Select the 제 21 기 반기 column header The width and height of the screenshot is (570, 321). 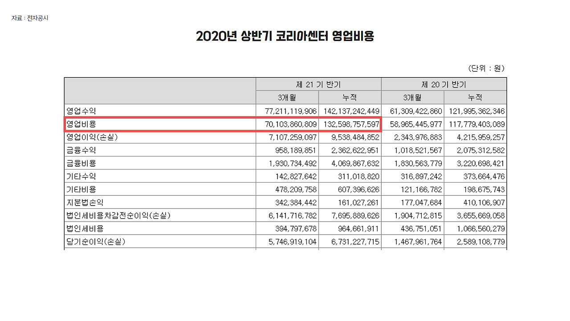click(318, 84)
